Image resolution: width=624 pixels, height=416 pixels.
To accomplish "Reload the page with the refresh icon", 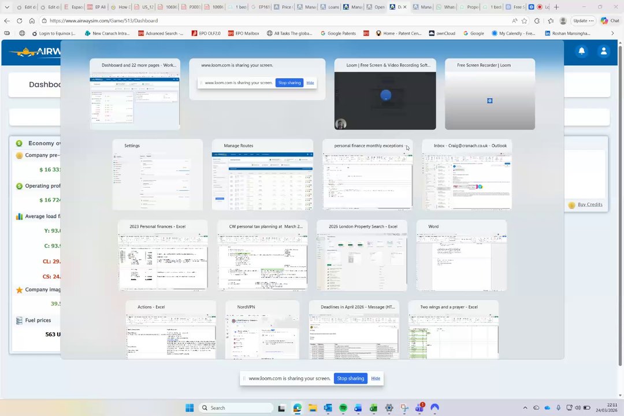I will click(19, 21).
